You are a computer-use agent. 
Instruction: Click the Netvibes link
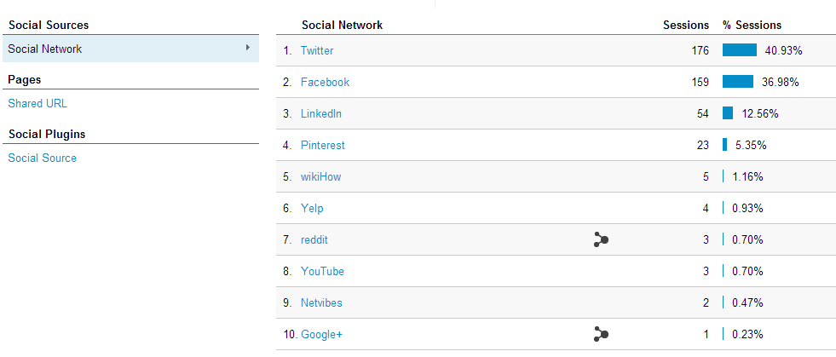(x=321, y=302)
